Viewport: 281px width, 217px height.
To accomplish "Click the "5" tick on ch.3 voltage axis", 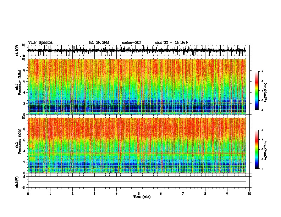I will pos(24,177).
